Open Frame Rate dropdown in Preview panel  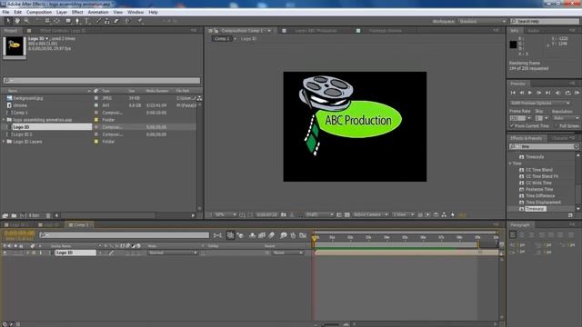pos(529,118)
